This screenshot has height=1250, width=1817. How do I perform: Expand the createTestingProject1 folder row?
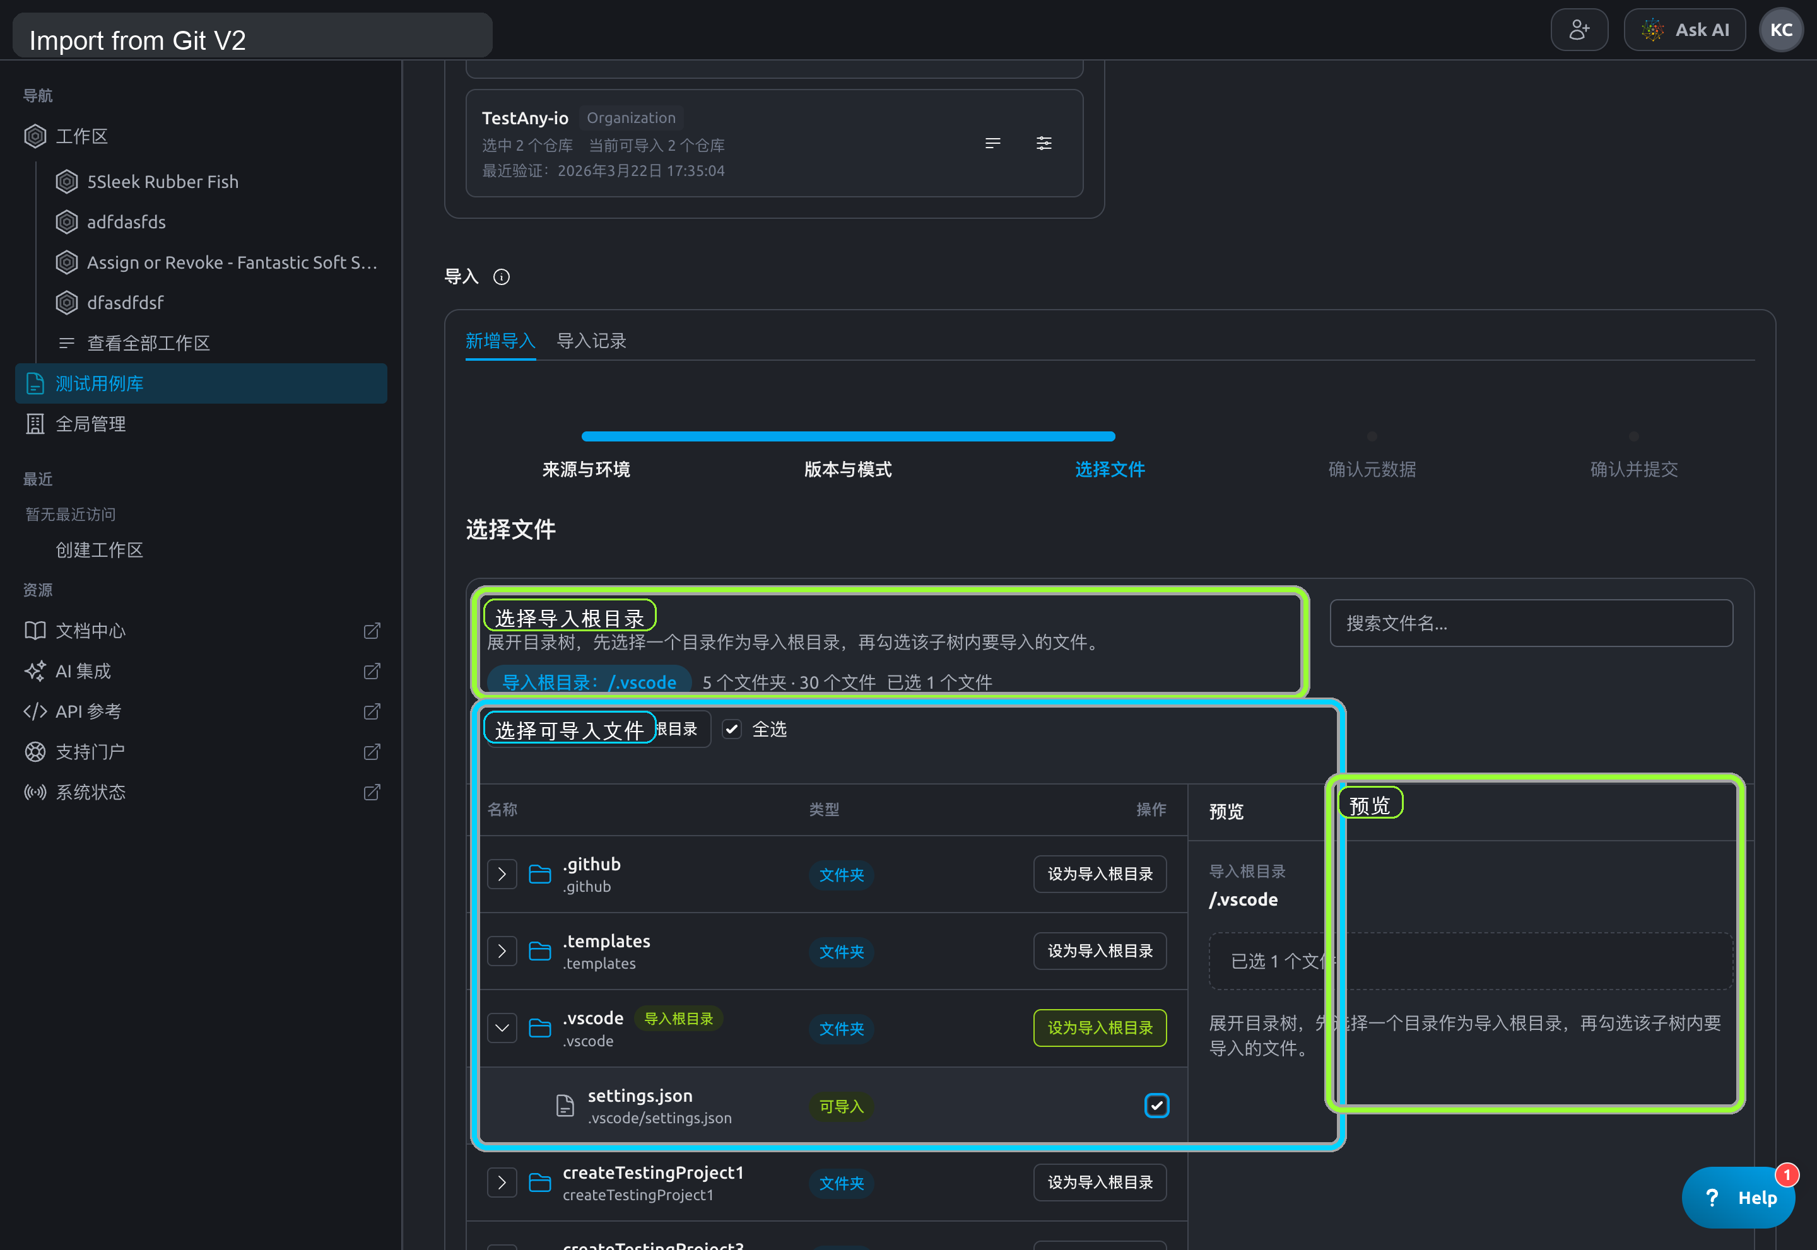[x=502, y=1183]
